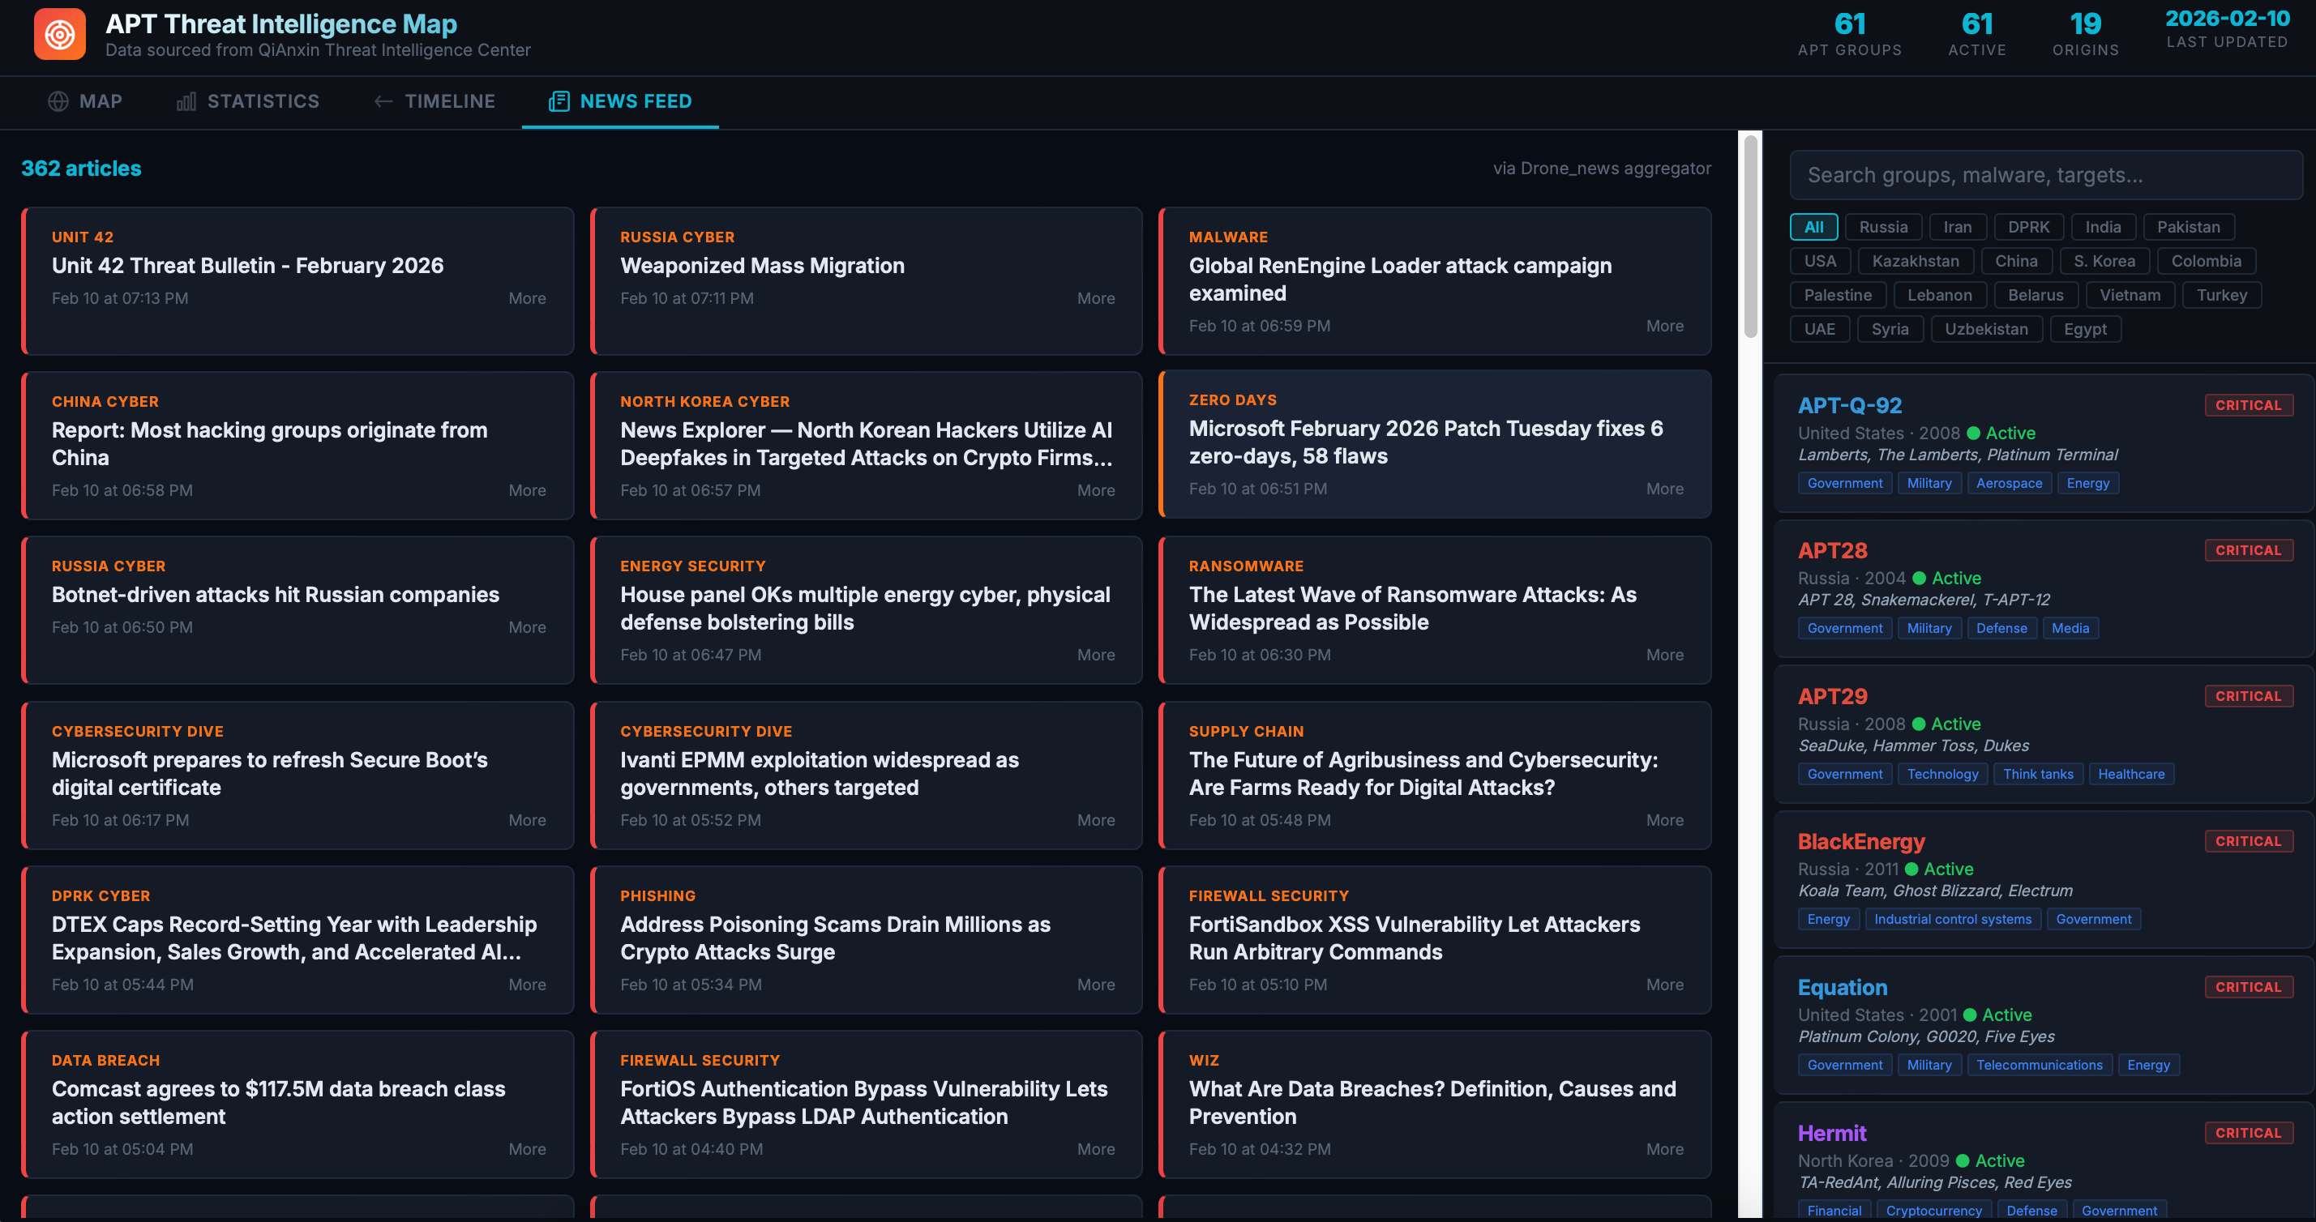Expand More on Weaponized Mass Migration article
The image size is (2316, 1222).
(x=1096, y=298)
